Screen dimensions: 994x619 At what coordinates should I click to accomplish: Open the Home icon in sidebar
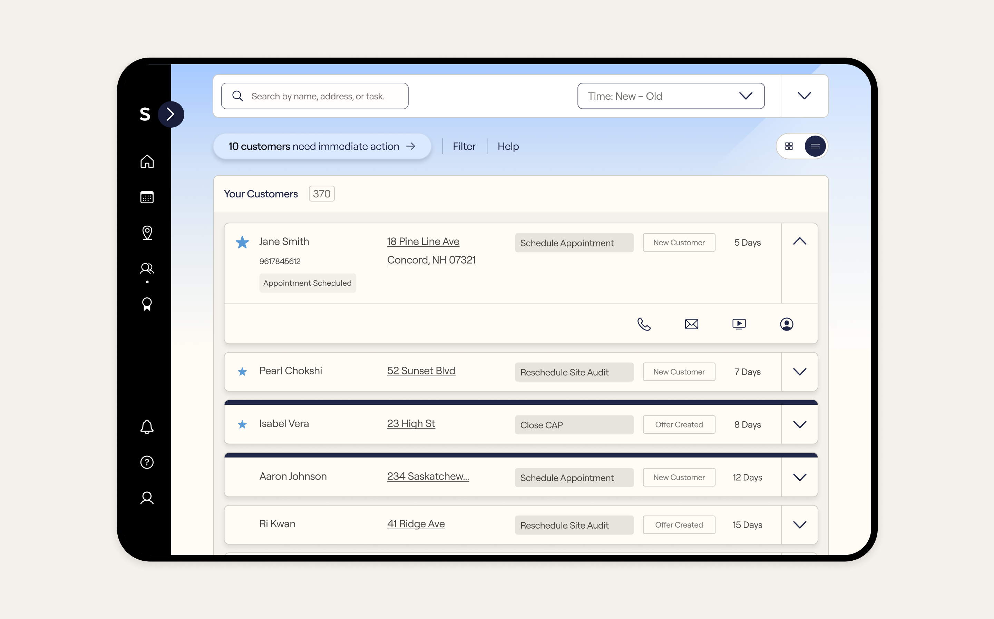click(147, 162)
